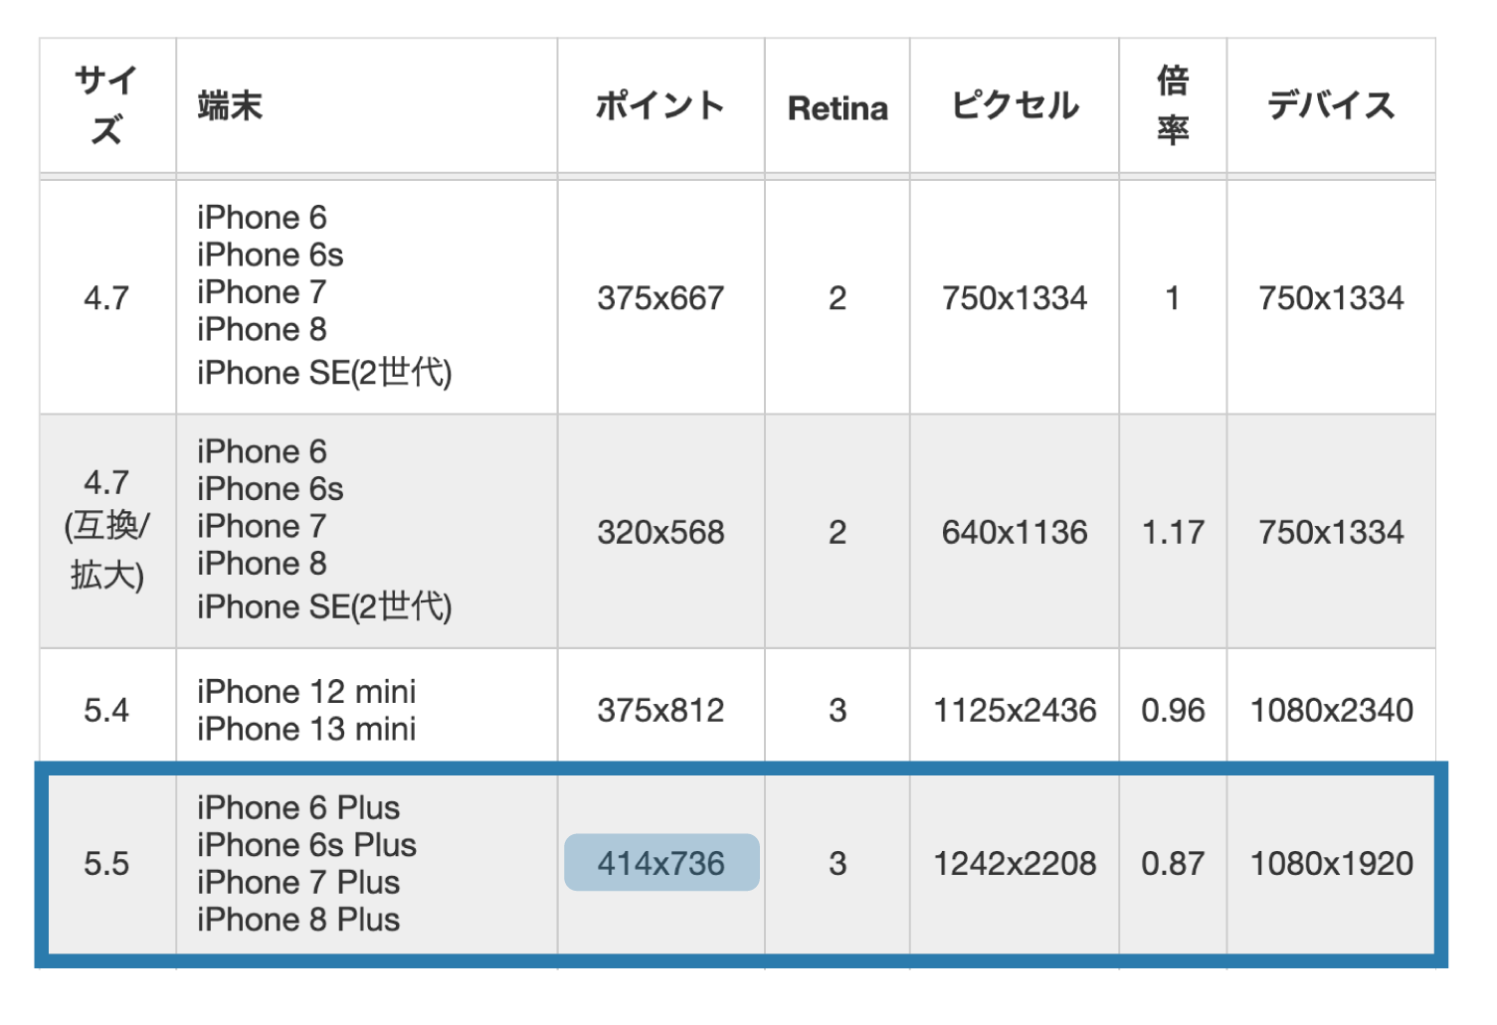Select the 320x568 points value
Viewport: 1497px width, 1025px height.
pyautogui.click(x=659, y=532)
